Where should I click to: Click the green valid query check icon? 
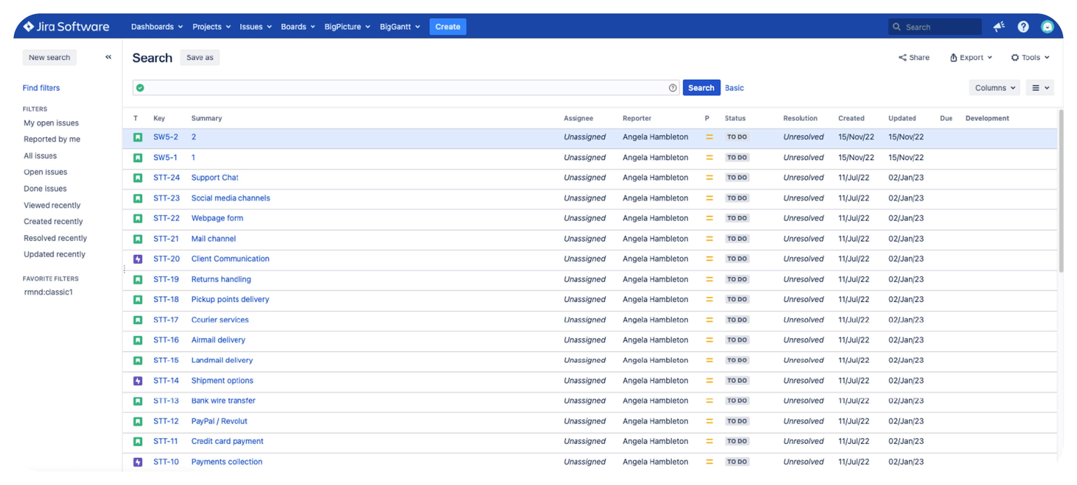pos(140,88)
